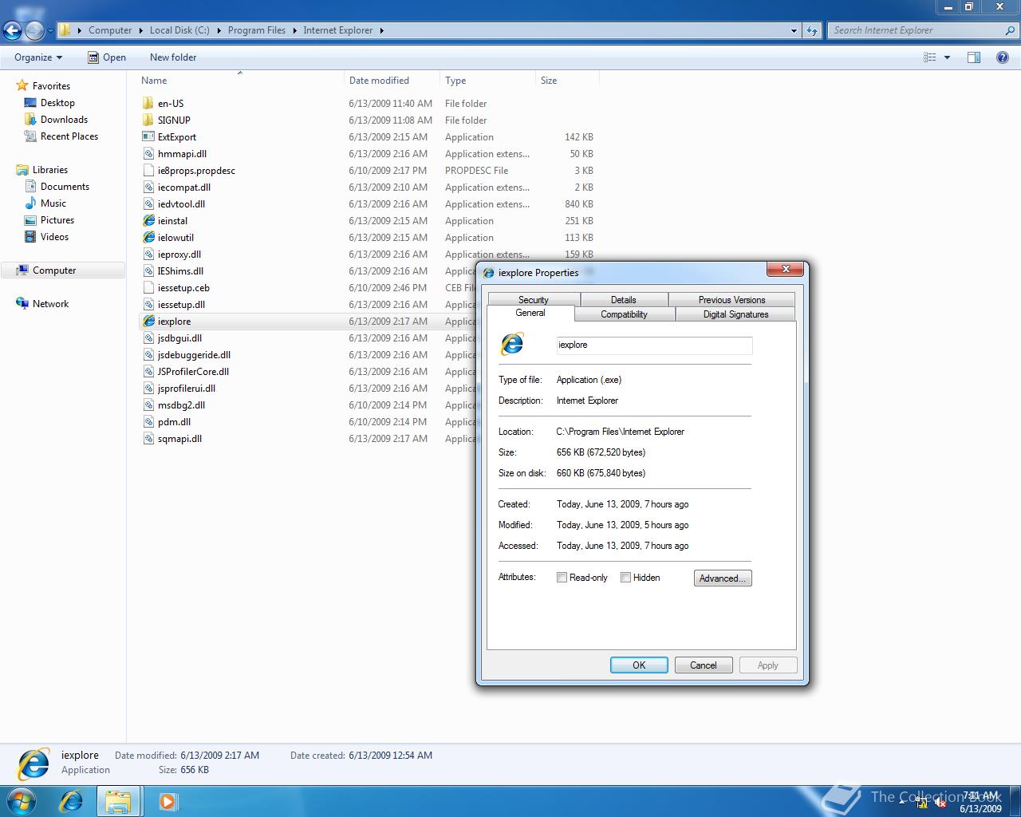Click the Forward navigation arrow button
The height and width of the screenshot is (817, 1021).
tap(34, 30)
